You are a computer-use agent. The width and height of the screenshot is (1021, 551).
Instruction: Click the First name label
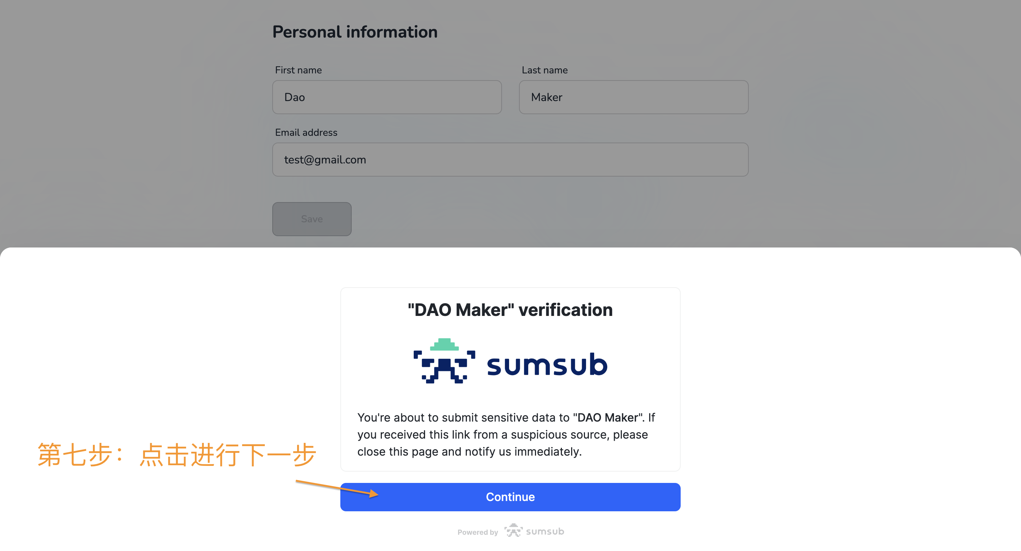coord(299,70)
